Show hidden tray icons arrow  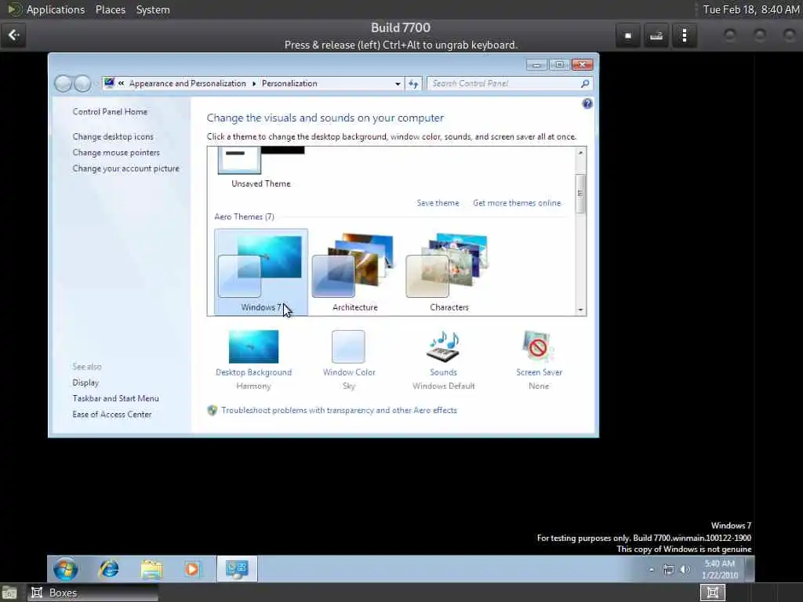652,569
